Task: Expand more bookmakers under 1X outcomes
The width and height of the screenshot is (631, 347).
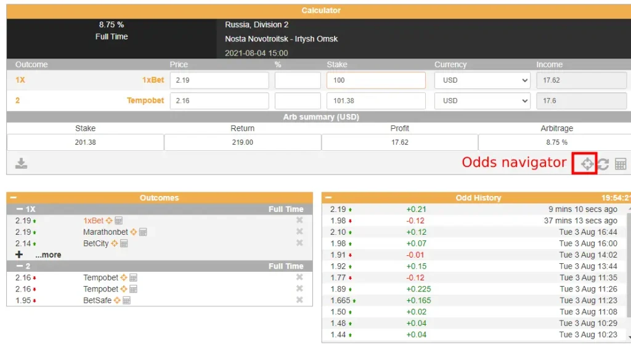Action: tap(47, 255)
